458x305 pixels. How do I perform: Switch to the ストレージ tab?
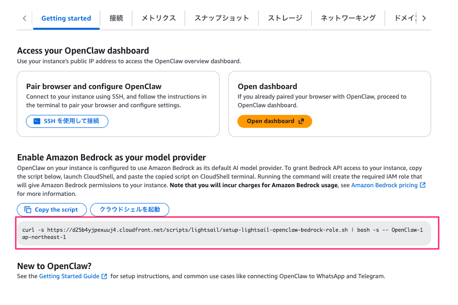[x=284, y=18]
